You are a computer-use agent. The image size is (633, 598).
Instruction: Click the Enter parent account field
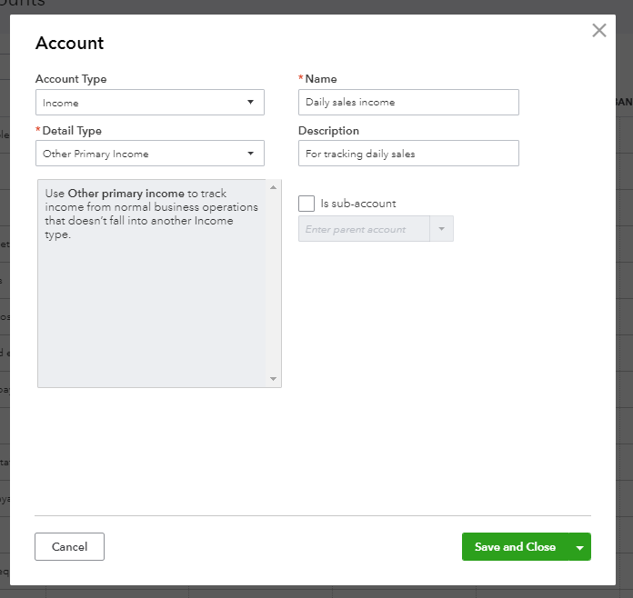[x=364, y=229]
